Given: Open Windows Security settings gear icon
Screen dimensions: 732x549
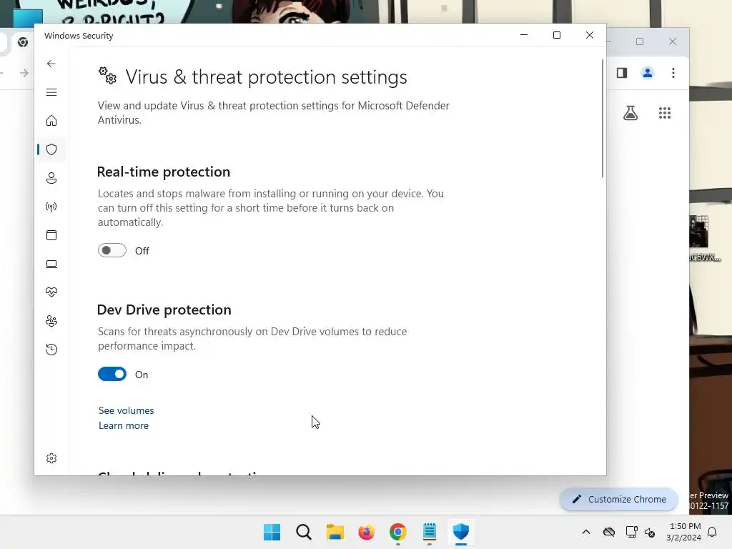Looking at the screenshot, I should point(51,458).
